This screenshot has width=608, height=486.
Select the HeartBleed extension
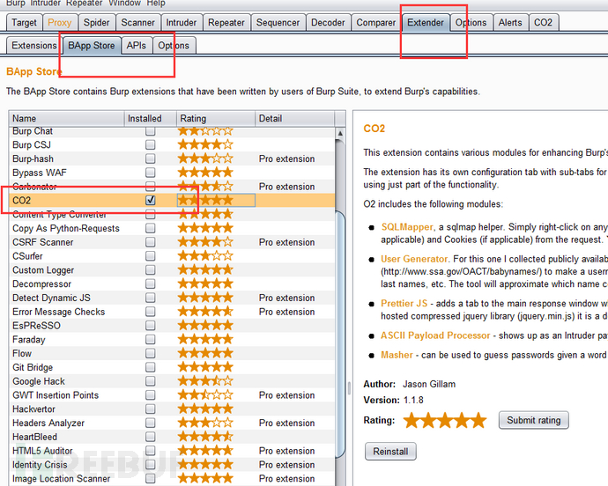pos(172,437)
